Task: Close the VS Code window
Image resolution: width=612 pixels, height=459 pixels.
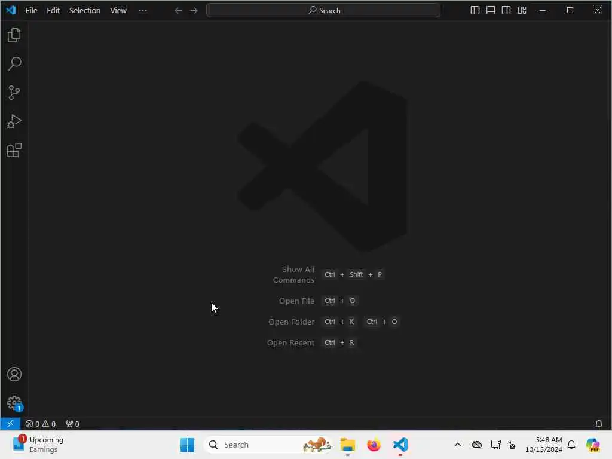Action: (598, 11)
